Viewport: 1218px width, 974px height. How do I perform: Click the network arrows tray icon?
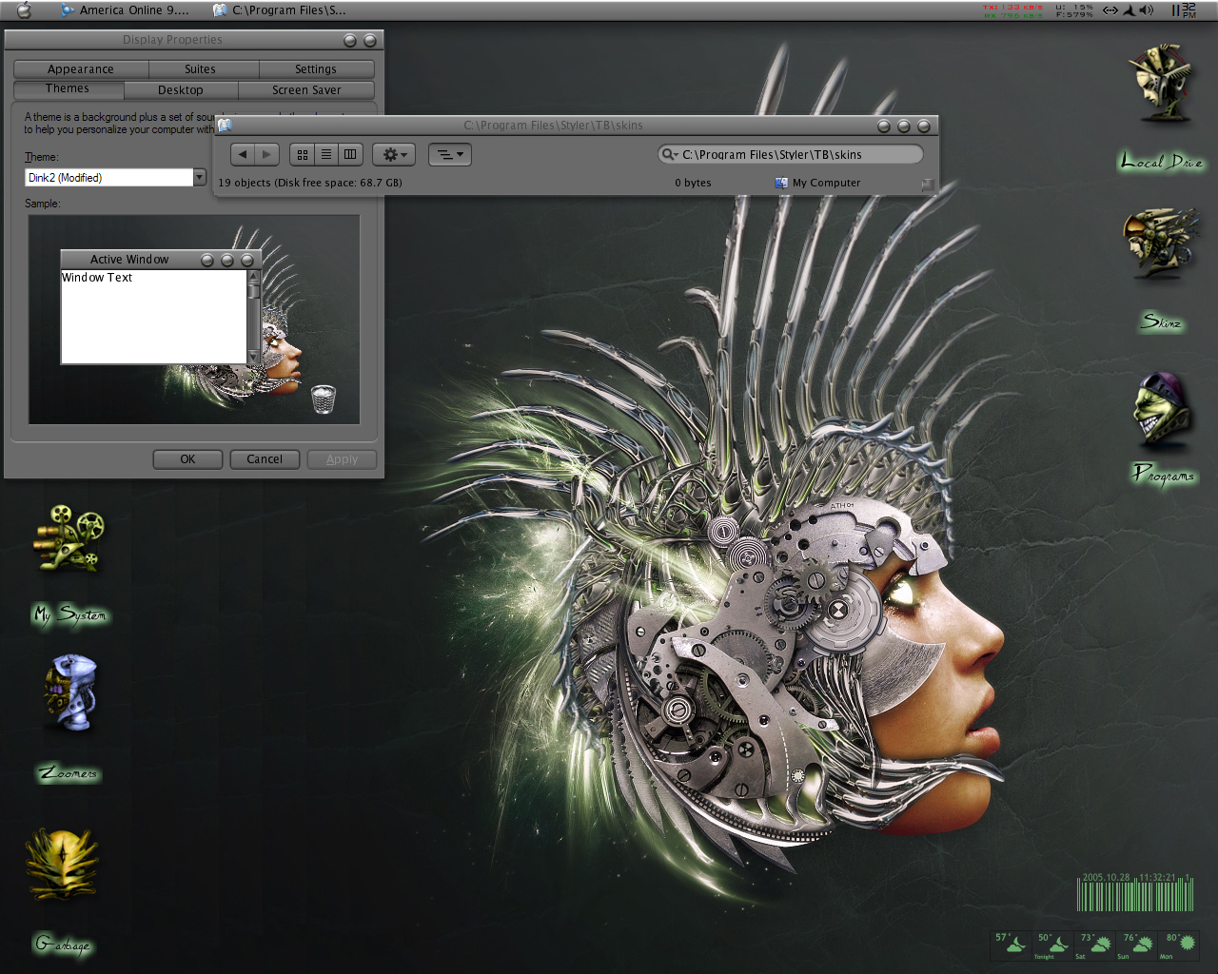tap(1110, 10)
